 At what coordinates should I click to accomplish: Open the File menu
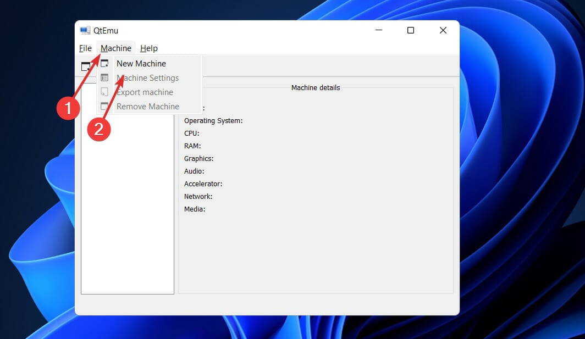(85, 48)
